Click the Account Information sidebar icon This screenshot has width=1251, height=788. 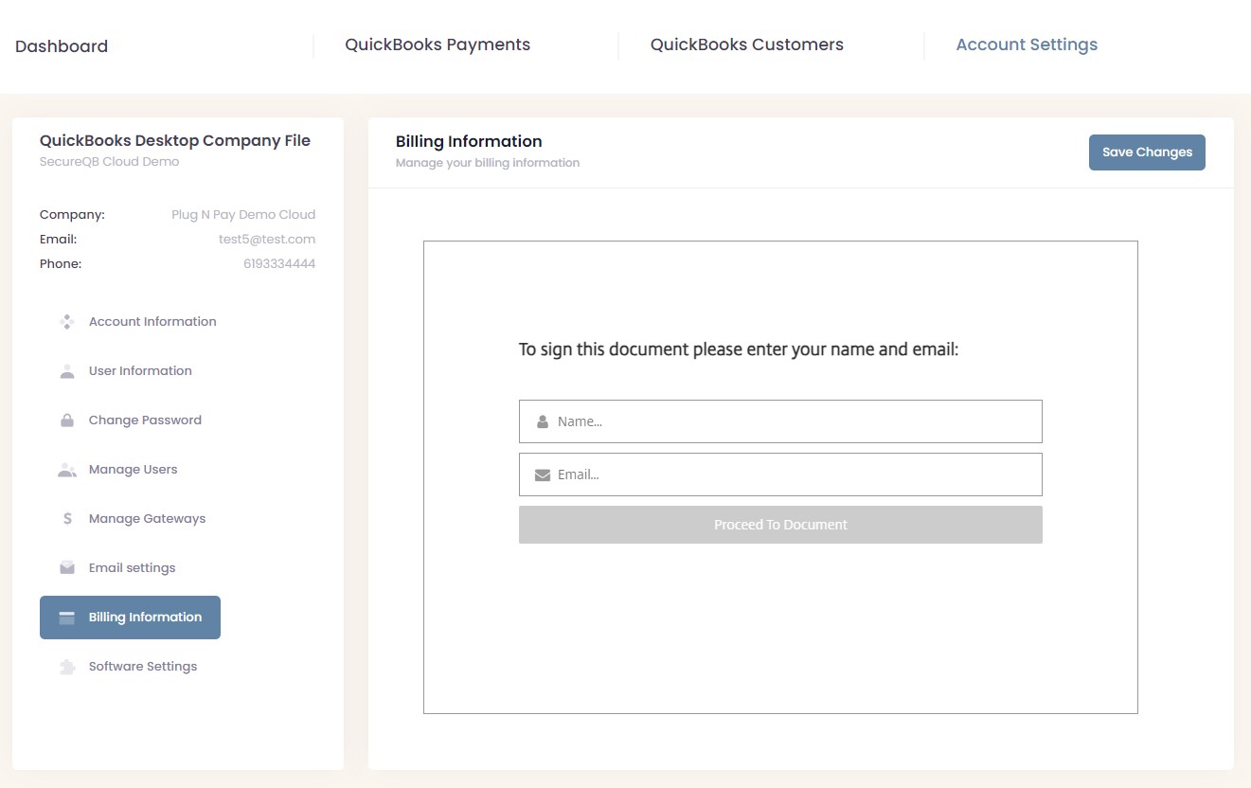[x=66, y=322]
